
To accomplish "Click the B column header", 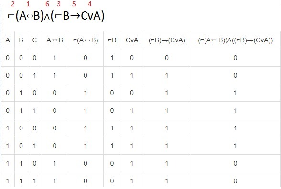I will (x=21, y=40).
